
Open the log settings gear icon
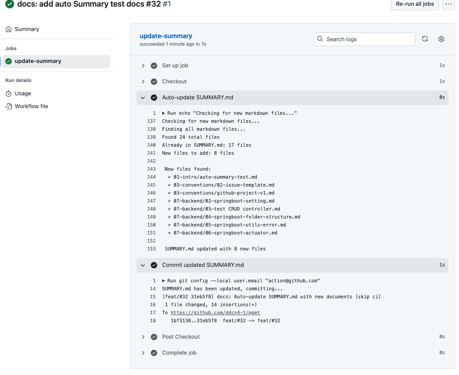[441, 39]
